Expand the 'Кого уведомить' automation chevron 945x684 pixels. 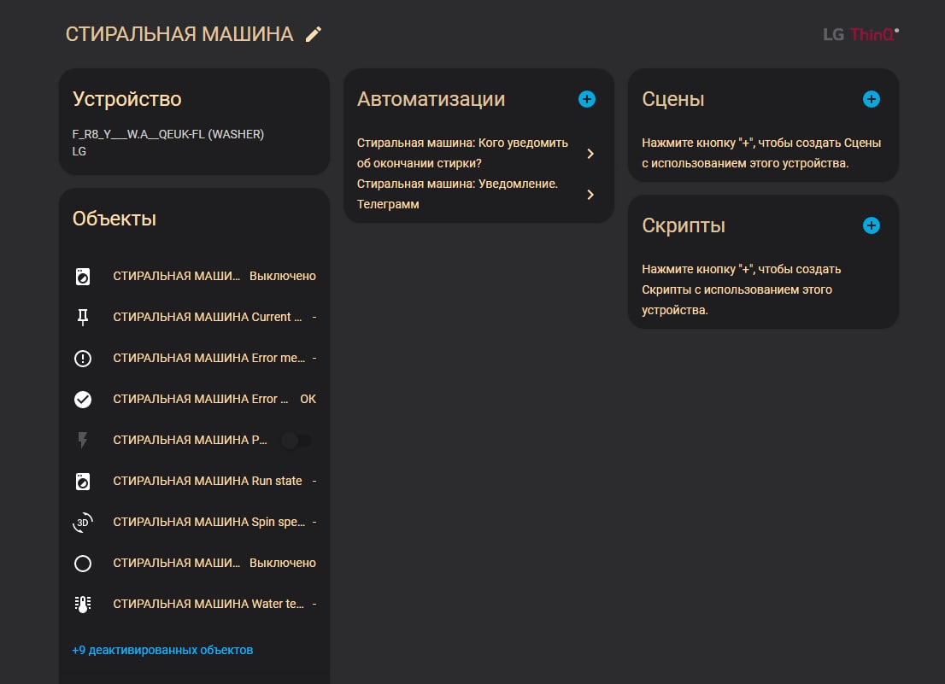pos(590,154)
